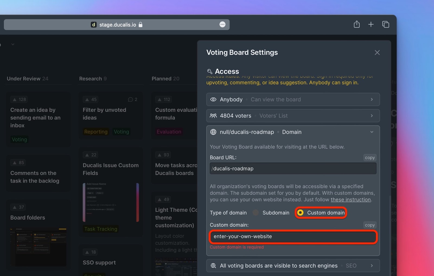This screenshot has height=276, width=434.
Task: Click the Evaluation tag
Action: tap(169, 132)
